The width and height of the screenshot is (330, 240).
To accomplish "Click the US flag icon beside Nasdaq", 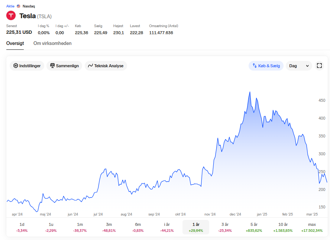I will (x=19, y=6).
